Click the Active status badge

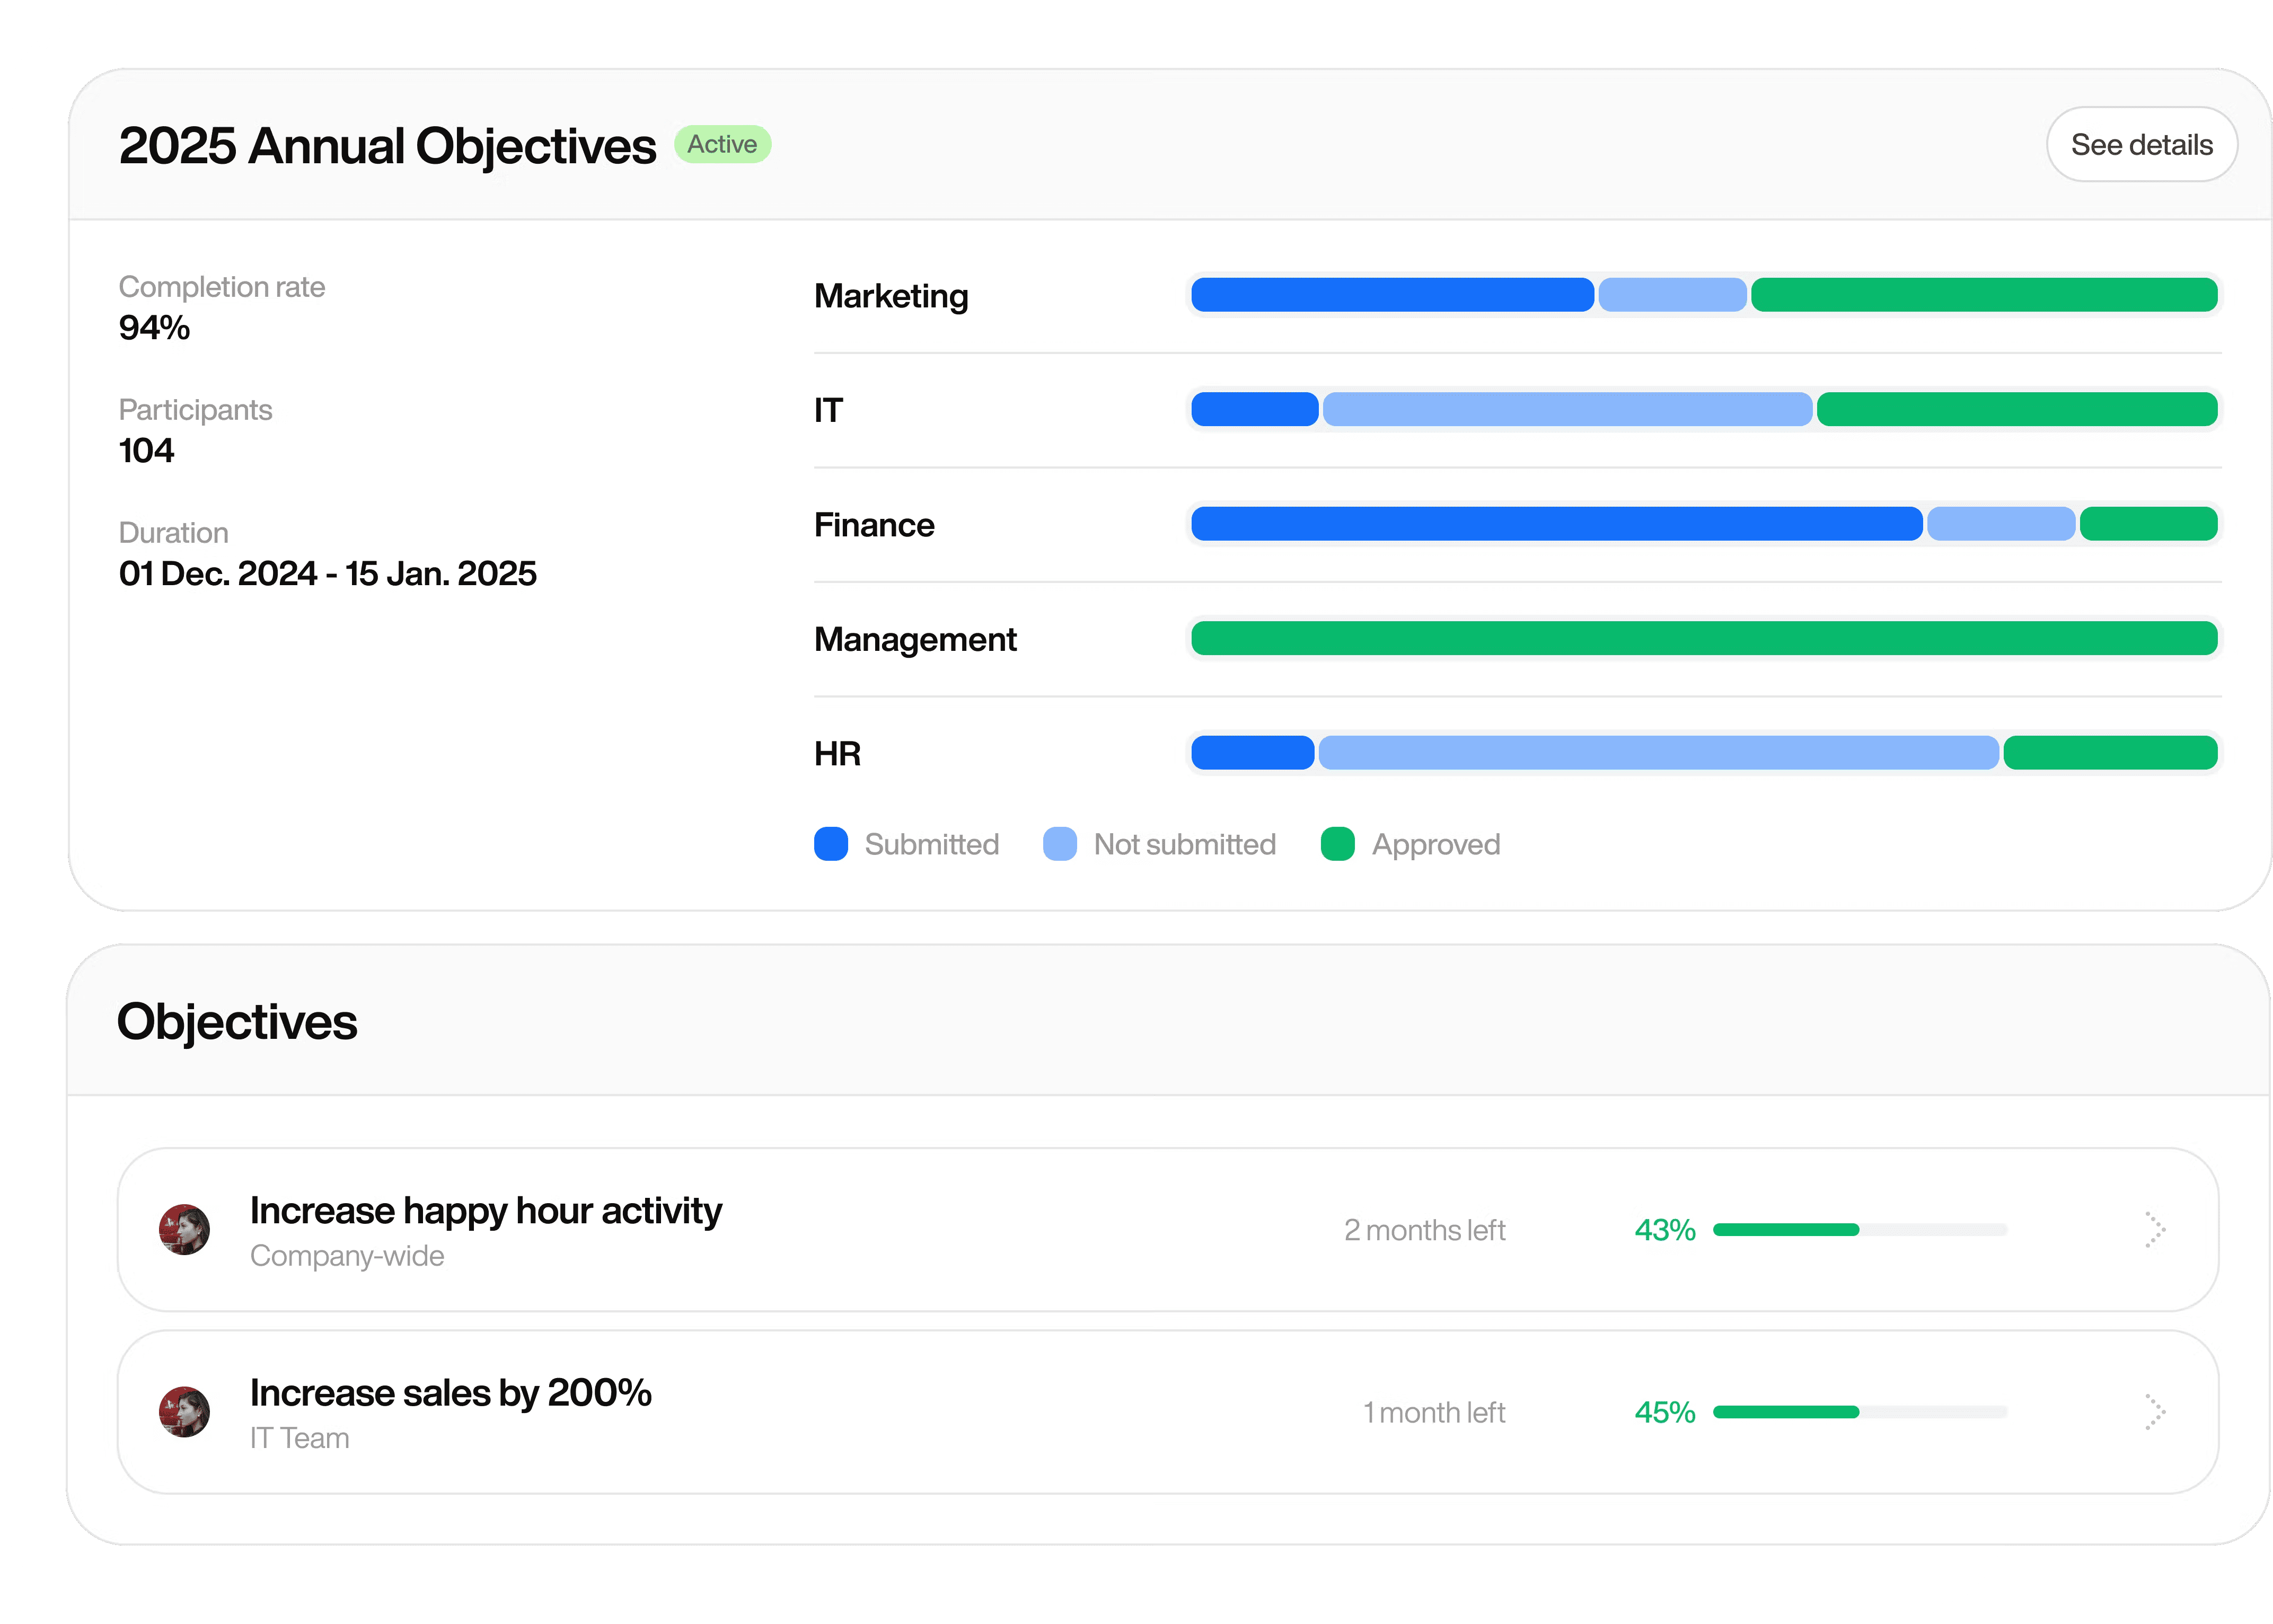coord(723,143)
